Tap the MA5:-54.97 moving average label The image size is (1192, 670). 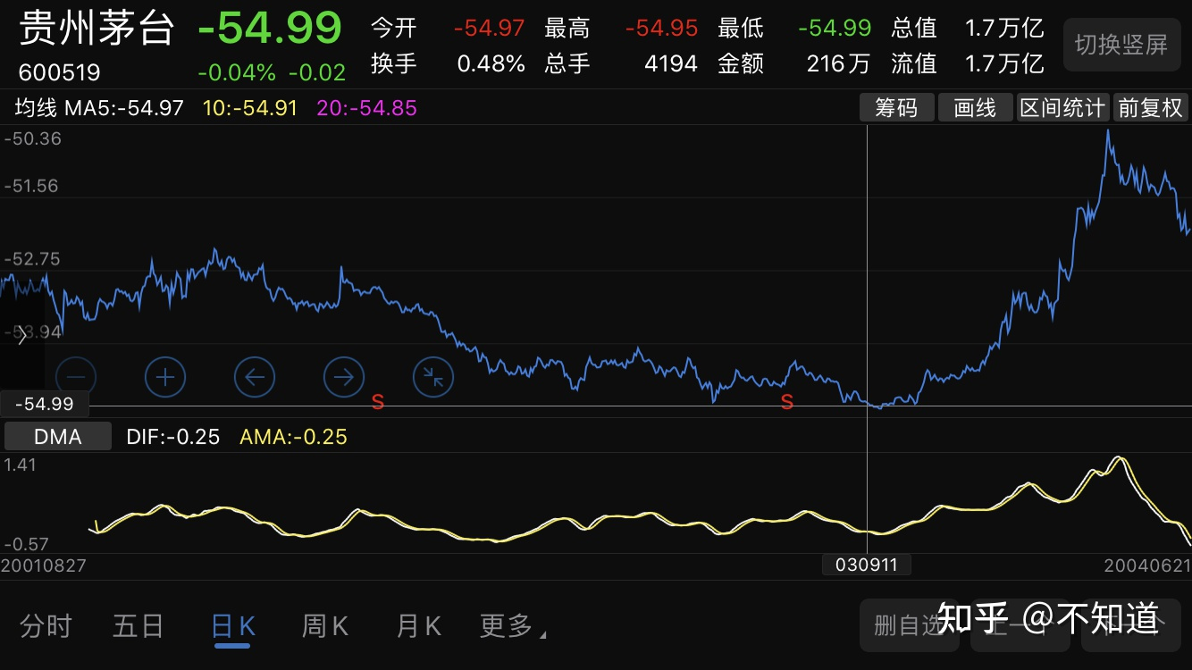tap(124, 109)
